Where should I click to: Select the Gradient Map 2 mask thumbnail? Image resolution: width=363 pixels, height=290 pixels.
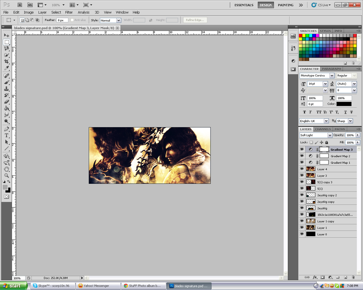coord(324,156)
